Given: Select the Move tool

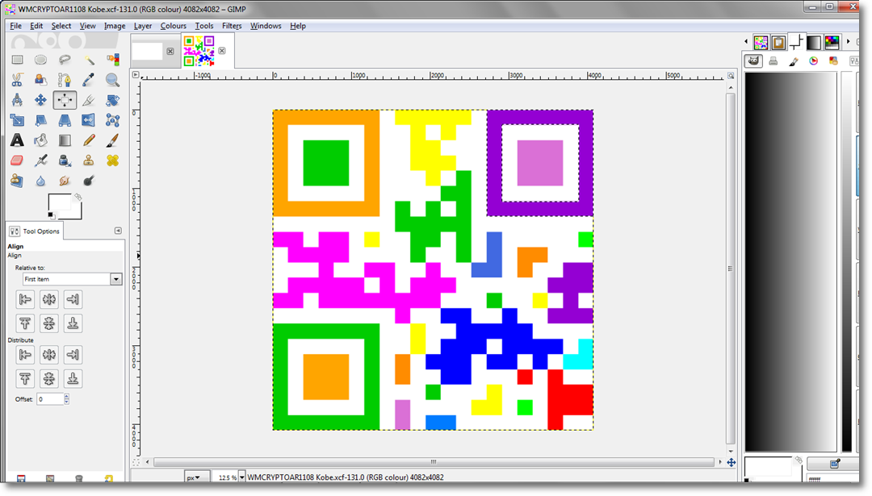Looking at the screenshot, I should (40, 100).
